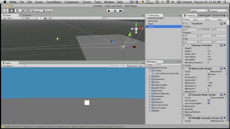Toggle Global coordinate button

click(47, 11)
